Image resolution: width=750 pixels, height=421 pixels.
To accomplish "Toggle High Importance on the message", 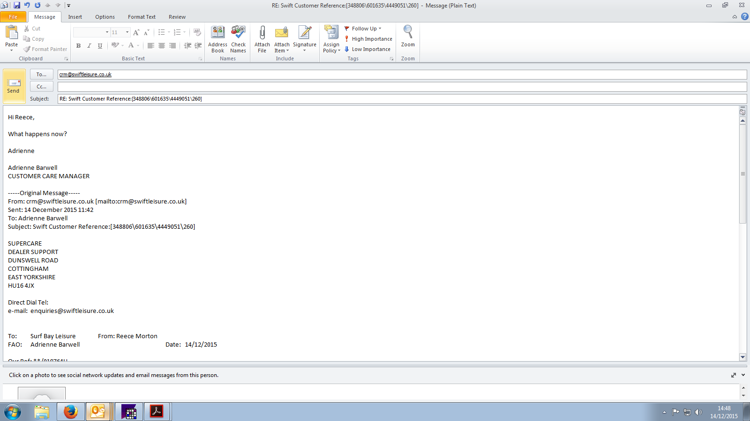I will (x=368, y=39).
